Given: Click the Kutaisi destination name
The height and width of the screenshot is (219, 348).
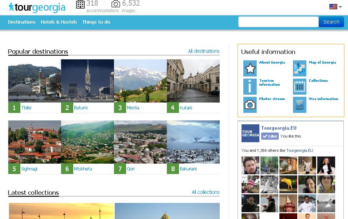Looking at the screenshot, I should pos(186,108).
